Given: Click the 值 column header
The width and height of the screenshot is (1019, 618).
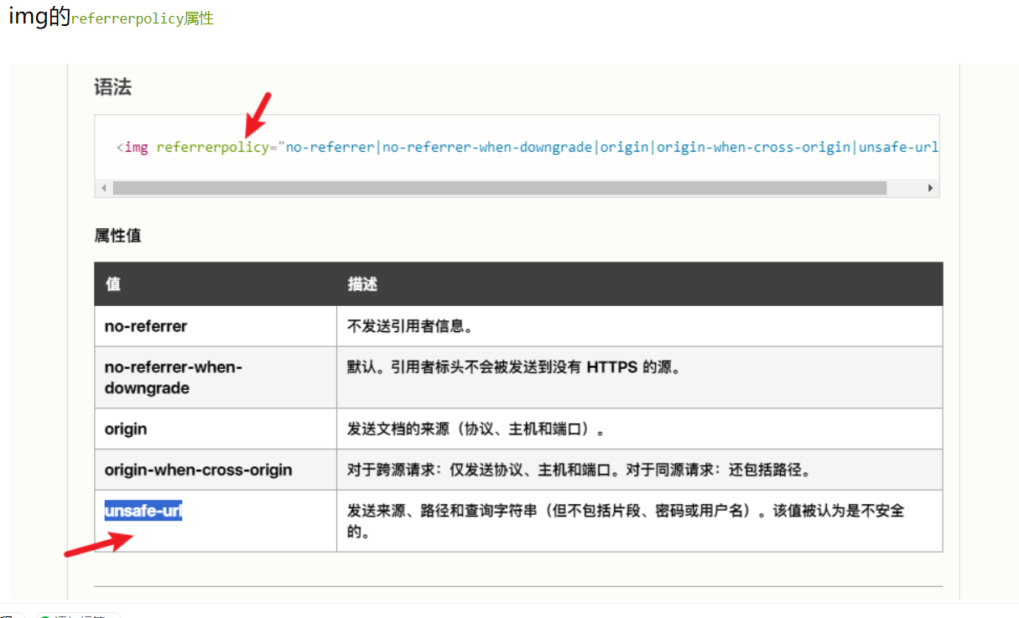Looking at the screenshot, I should (113, 284).
